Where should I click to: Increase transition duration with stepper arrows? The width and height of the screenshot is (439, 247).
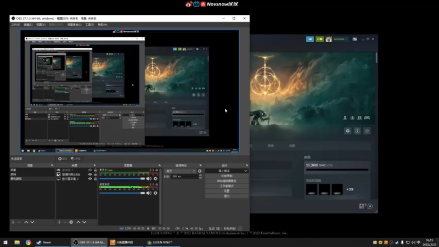click(x=200, y=175)
